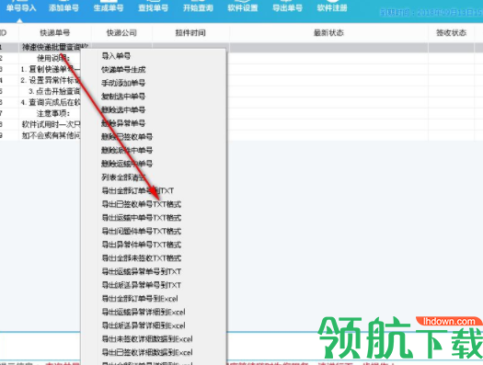
Task: Pick 导出全部未签收TXT格式 menu item
Action: [x=142, y=258]
